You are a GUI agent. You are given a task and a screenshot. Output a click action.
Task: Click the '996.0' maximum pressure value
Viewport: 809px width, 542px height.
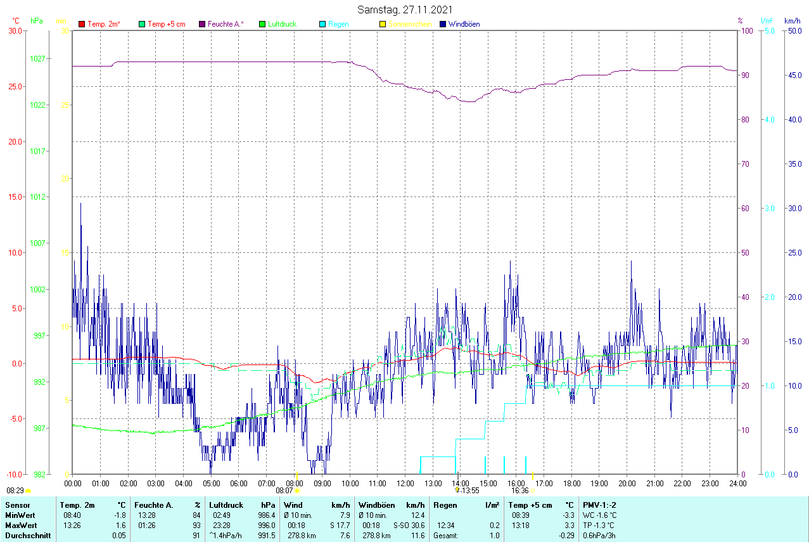coord(266,526)
